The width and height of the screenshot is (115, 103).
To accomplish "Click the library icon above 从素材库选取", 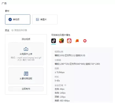I will (26, 74).
